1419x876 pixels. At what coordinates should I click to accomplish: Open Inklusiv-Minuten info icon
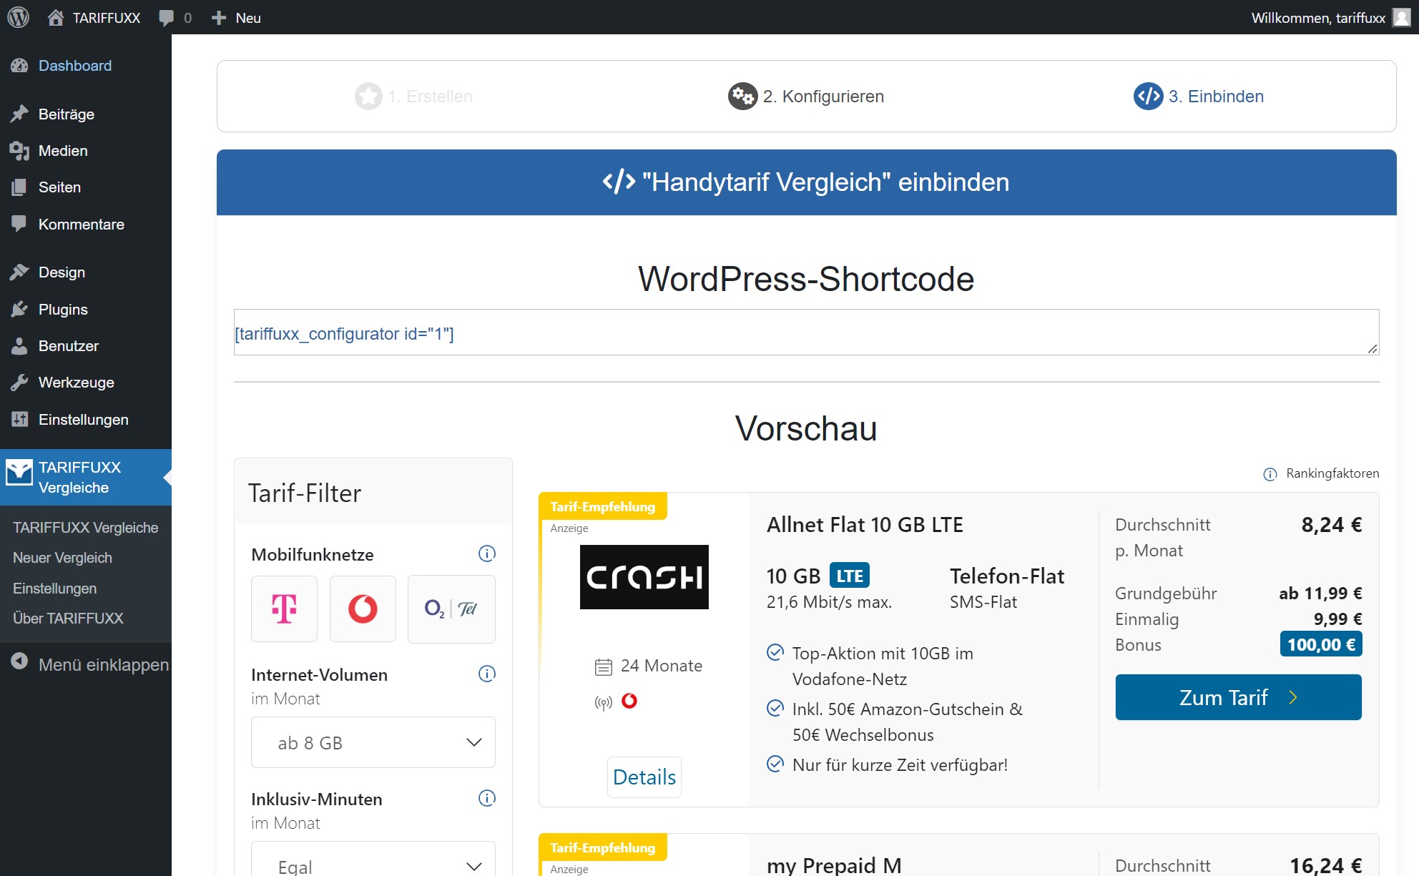[487, 798]
